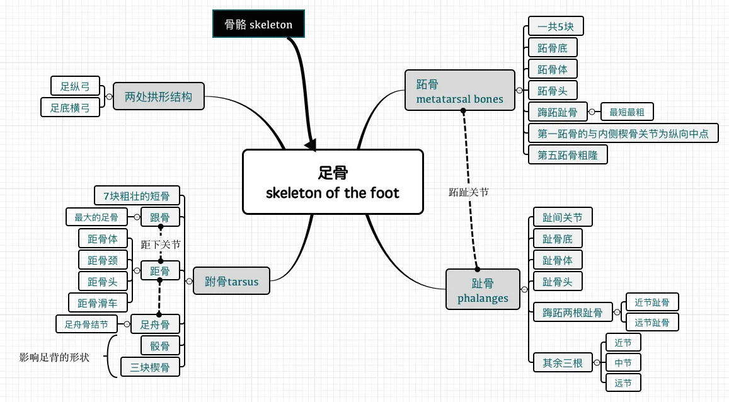Select the 跟骨 node
This screenshot has height=402, width=729.
tap(161, 217)
